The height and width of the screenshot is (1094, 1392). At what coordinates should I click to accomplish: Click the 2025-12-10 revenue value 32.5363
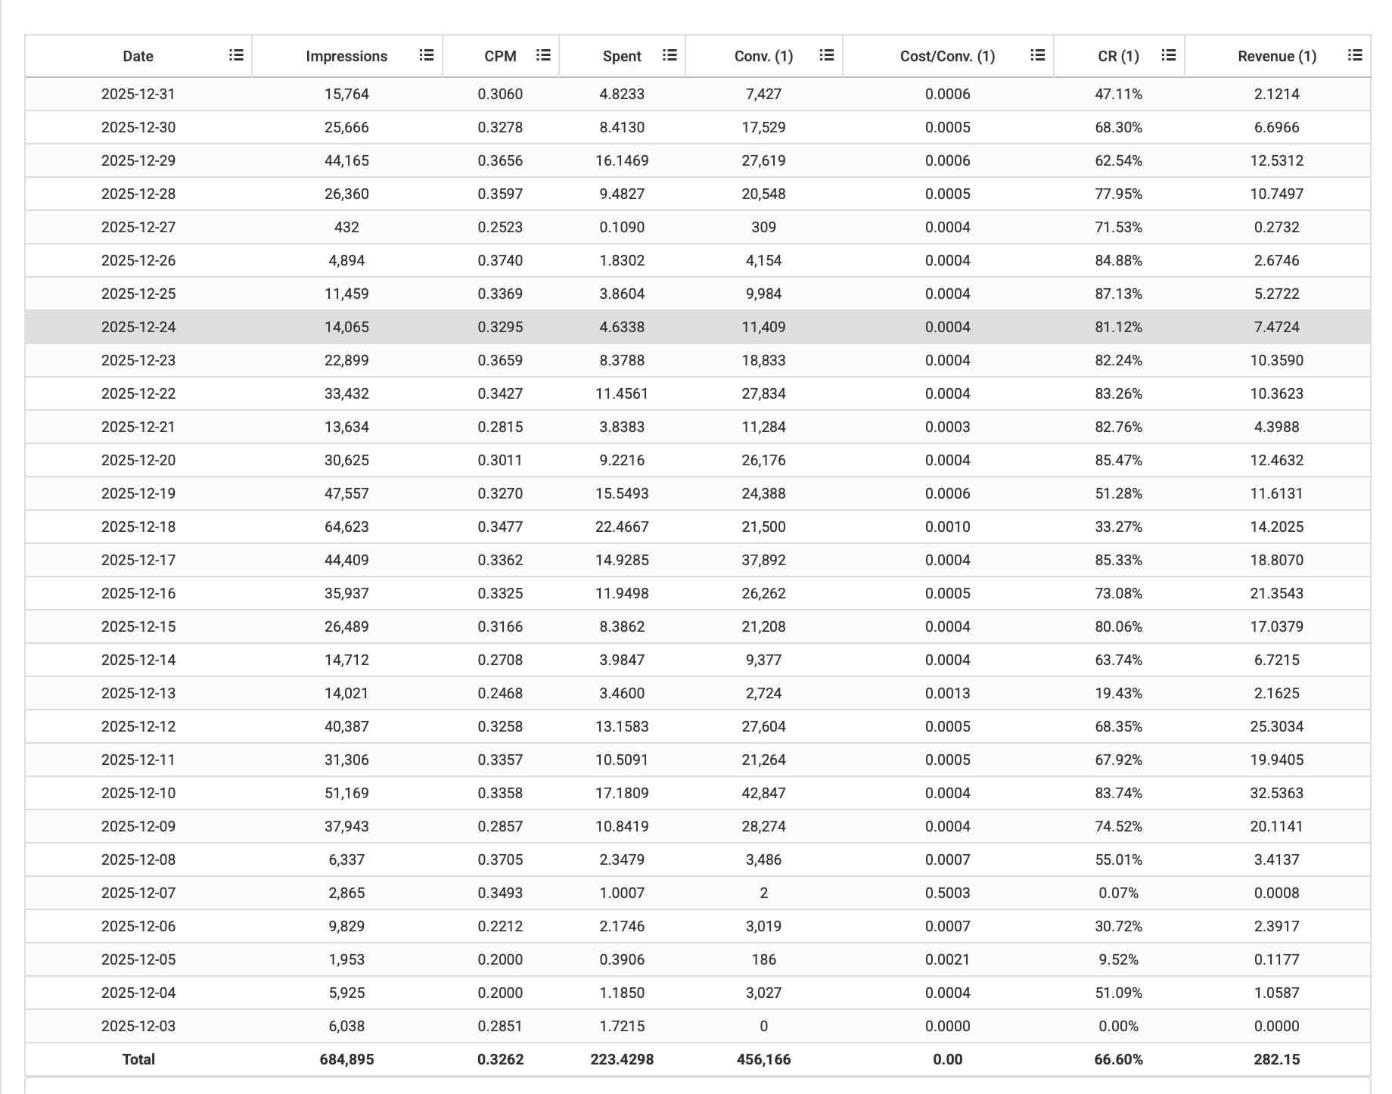(x=1277, y=793)
